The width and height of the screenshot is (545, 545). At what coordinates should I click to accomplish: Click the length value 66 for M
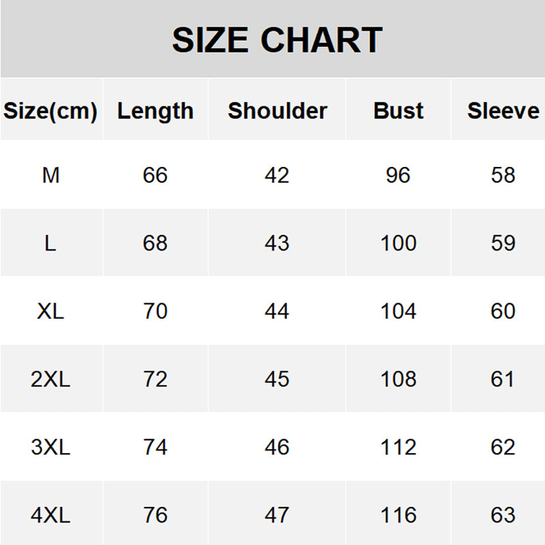point(155,175)
